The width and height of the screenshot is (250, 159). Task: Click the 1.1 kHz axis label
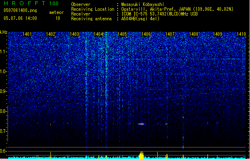[x=4, y=52]
